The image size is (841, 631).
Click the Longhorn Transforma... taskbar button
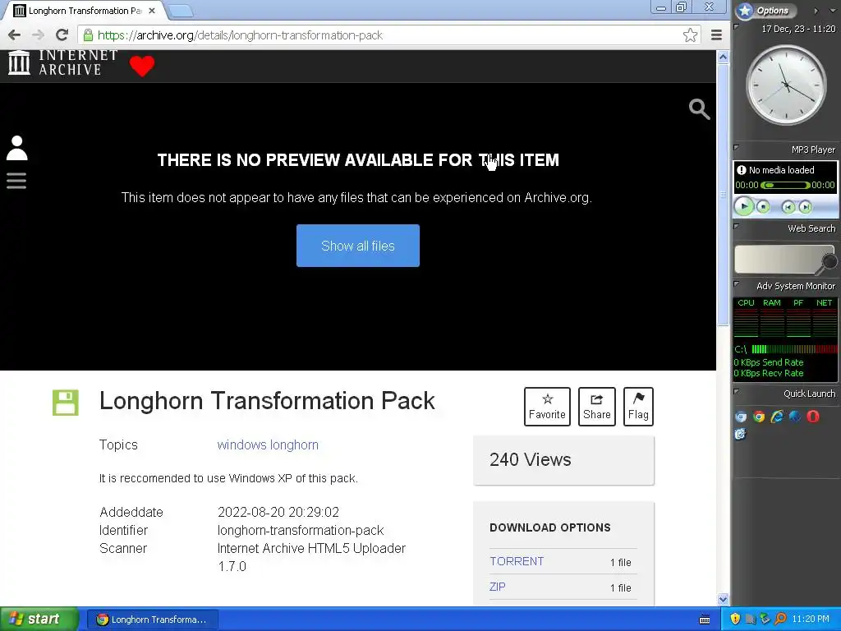[x=152, y=619]
